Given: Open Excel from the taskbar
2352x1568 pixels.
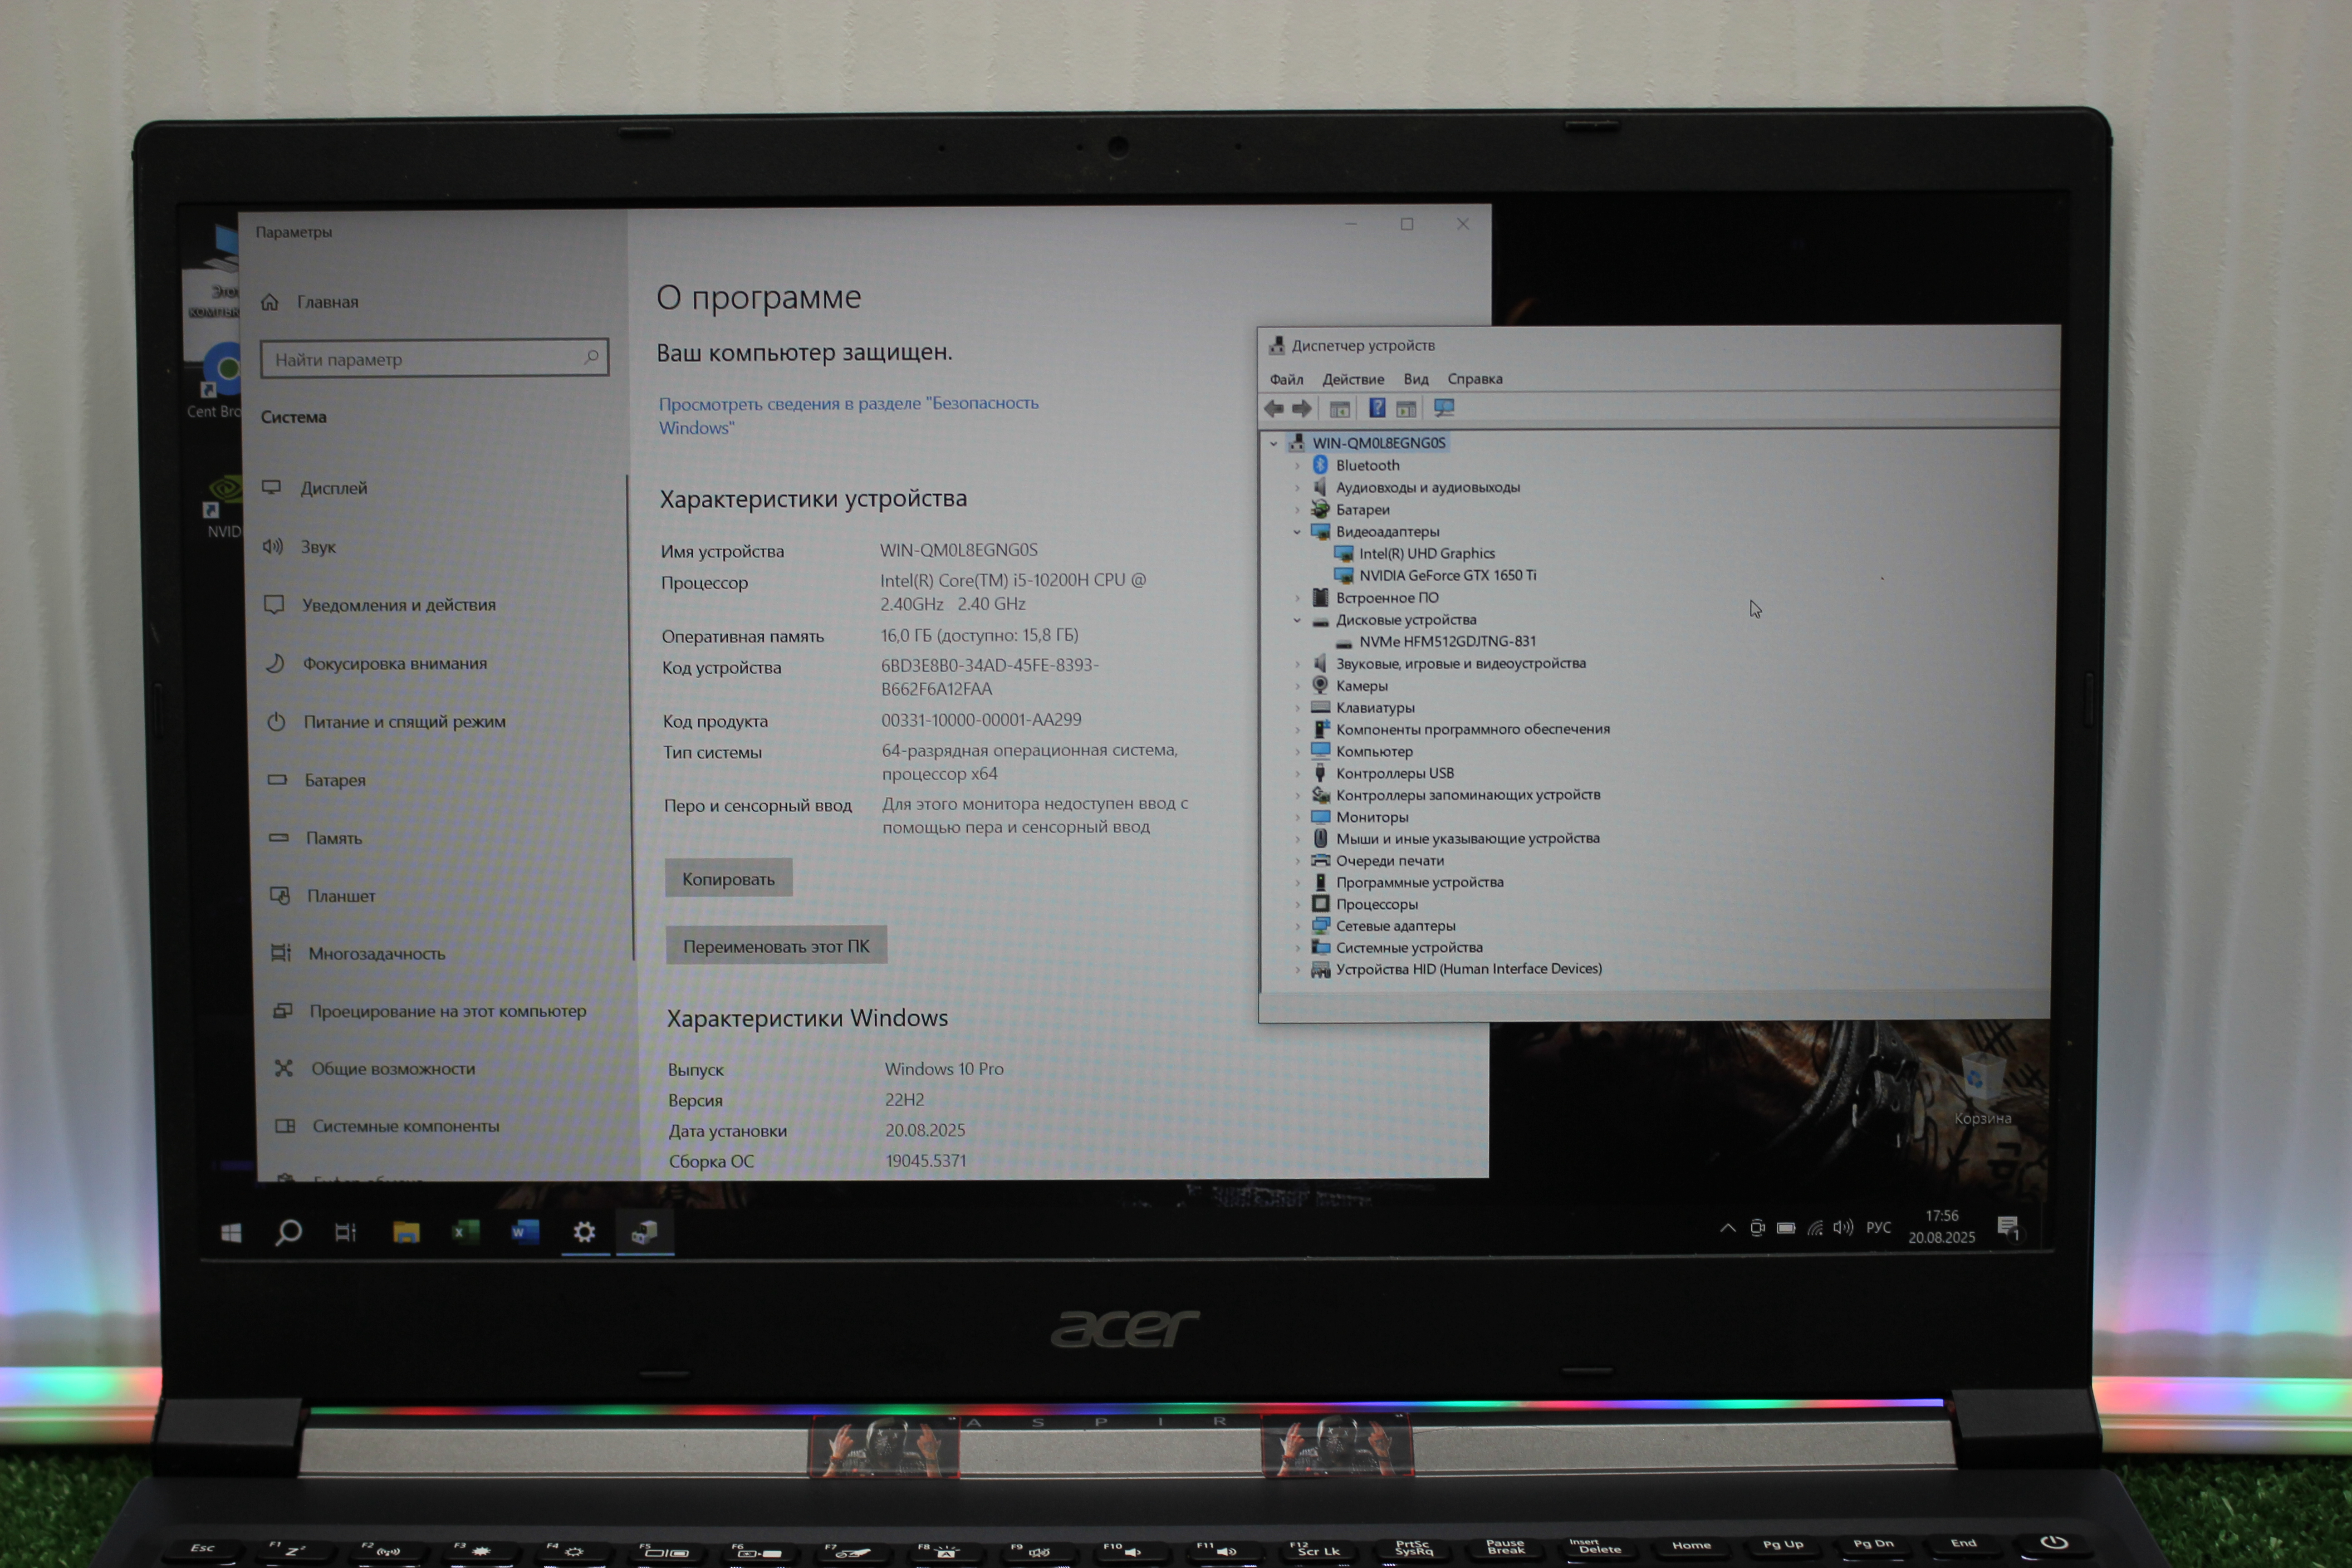Looking at the screenshot, I should [465, 1232].
